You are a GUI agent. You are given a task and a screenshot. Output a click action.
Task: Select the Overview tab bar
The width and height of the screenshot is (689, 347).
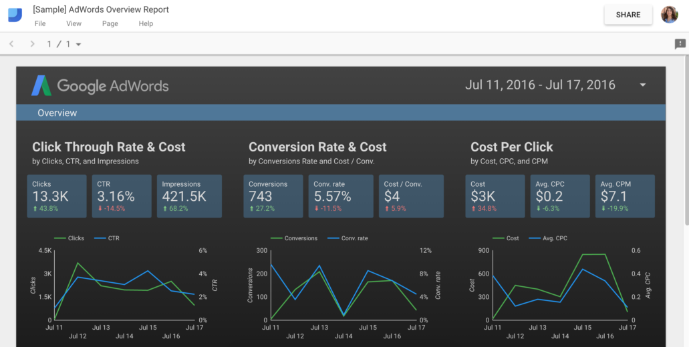pos(341,113)
